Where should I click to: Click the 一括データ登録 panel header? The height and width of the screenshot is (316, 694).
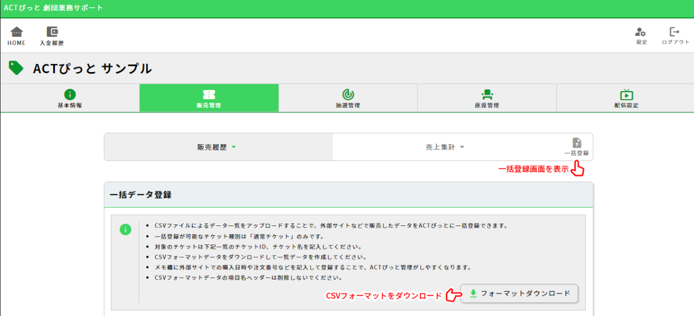(141, 195)
